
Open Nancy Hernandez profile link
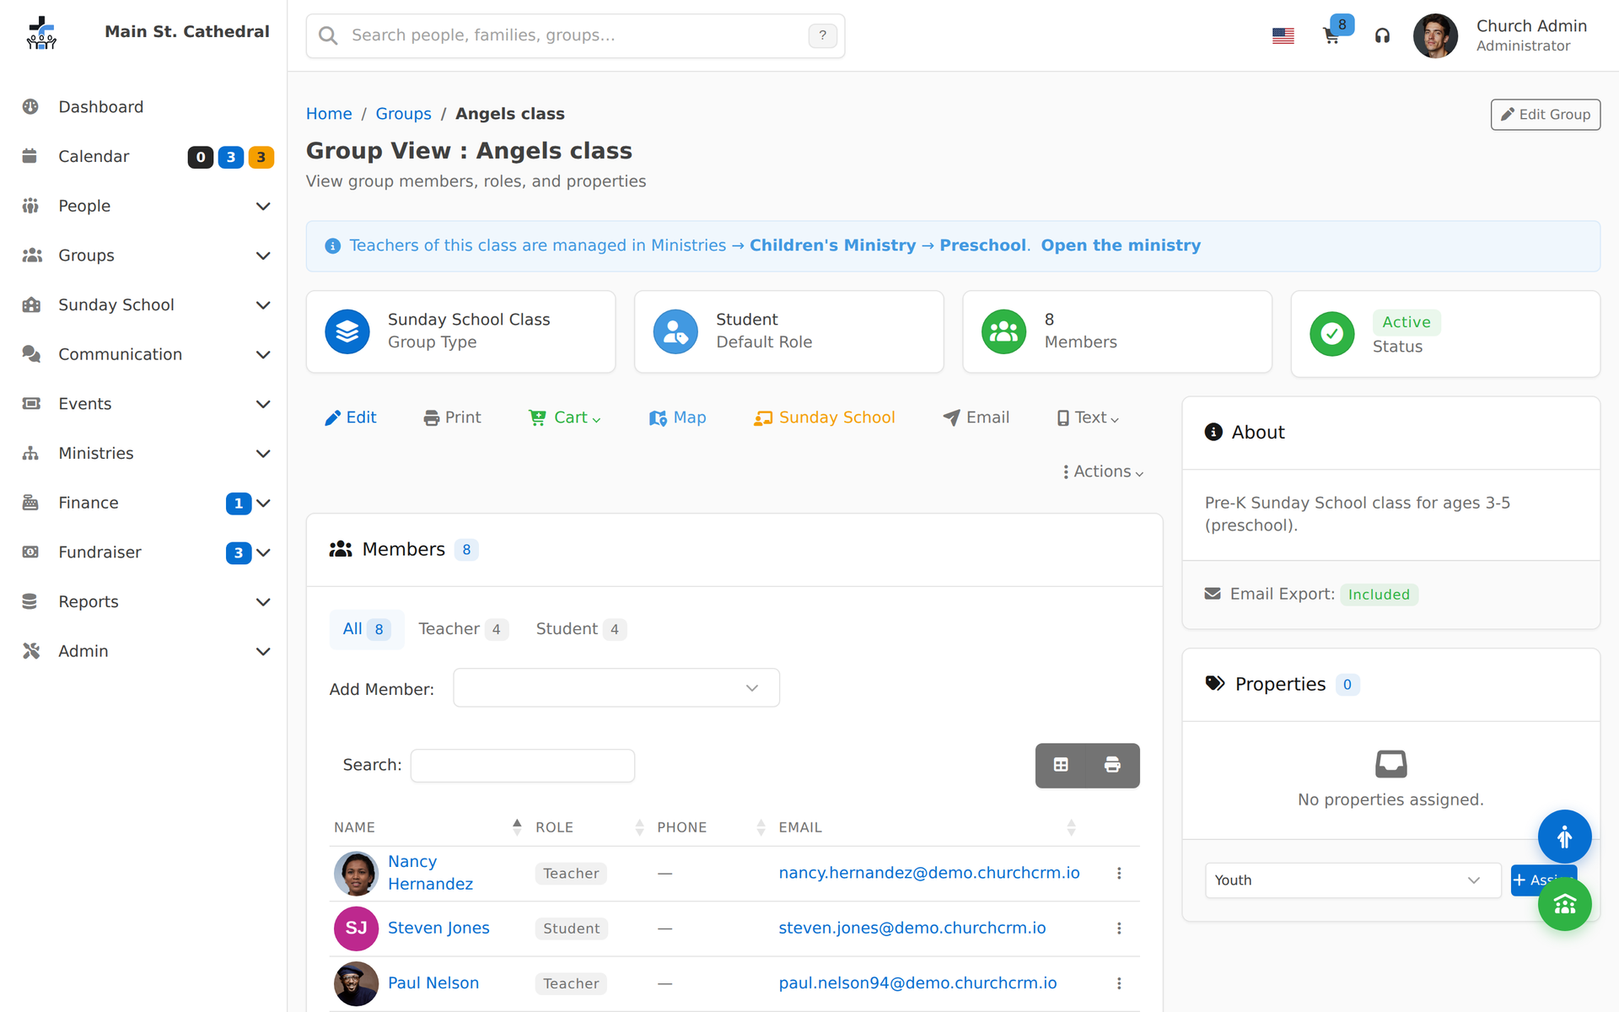click(x=430, y=873)
